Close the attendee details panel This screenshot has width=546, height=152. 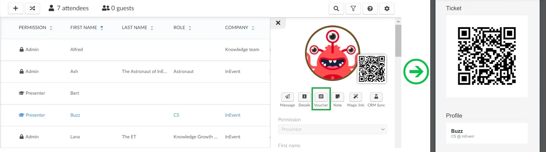coord(278,23)
